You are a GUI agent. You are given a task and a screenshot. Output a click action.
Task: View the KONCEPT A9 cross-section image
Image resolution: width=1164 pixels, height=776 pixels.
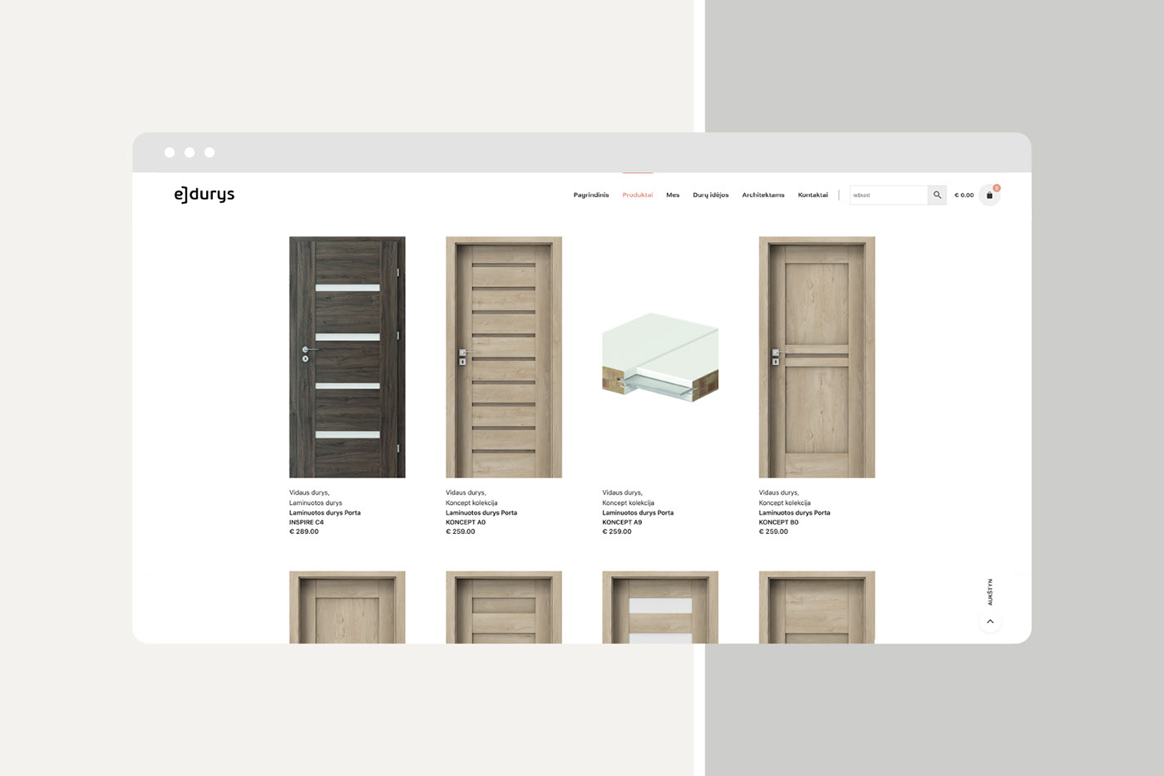coord(660,357)
